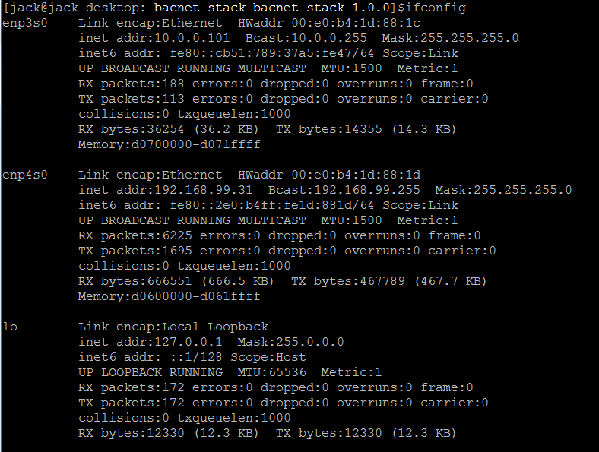Screen dimensions: 599x452
Task: Click the enp4s0 interface name
Action: pyautogui.click(x=25, y=175)
